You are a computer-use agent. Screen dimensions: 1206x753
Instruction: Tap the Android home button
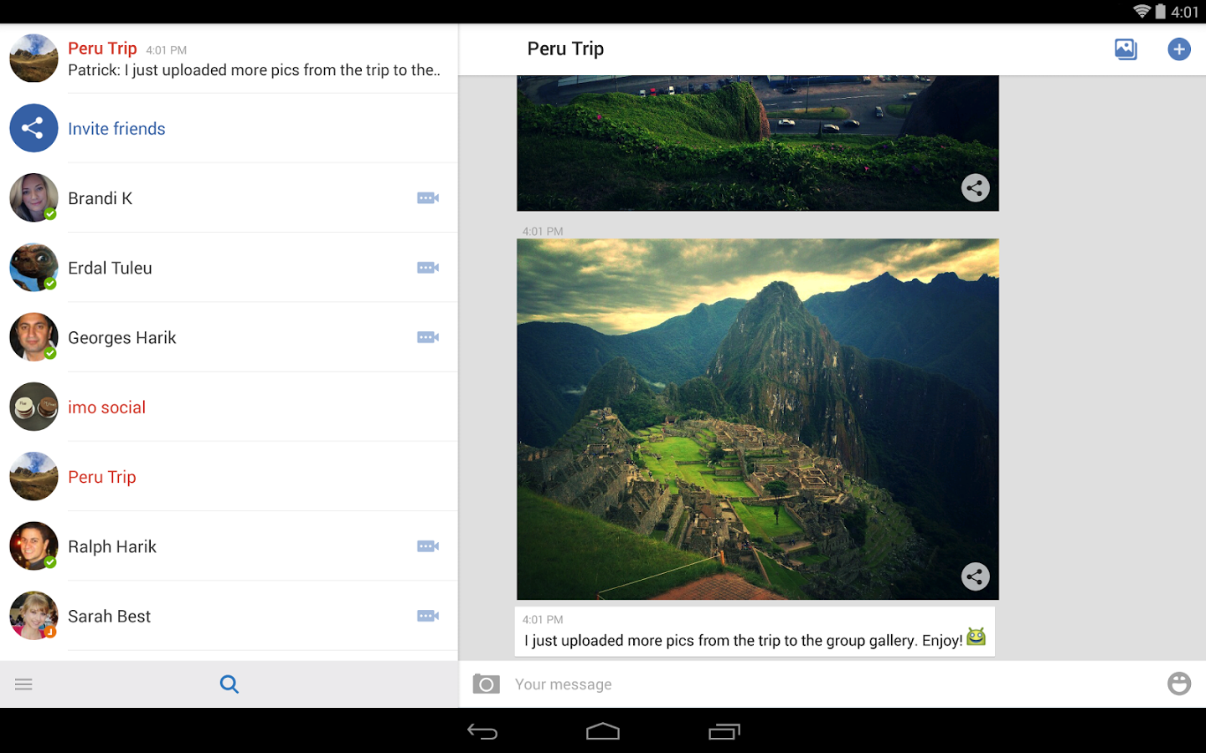pyautogui.click(x=603, y=732)
